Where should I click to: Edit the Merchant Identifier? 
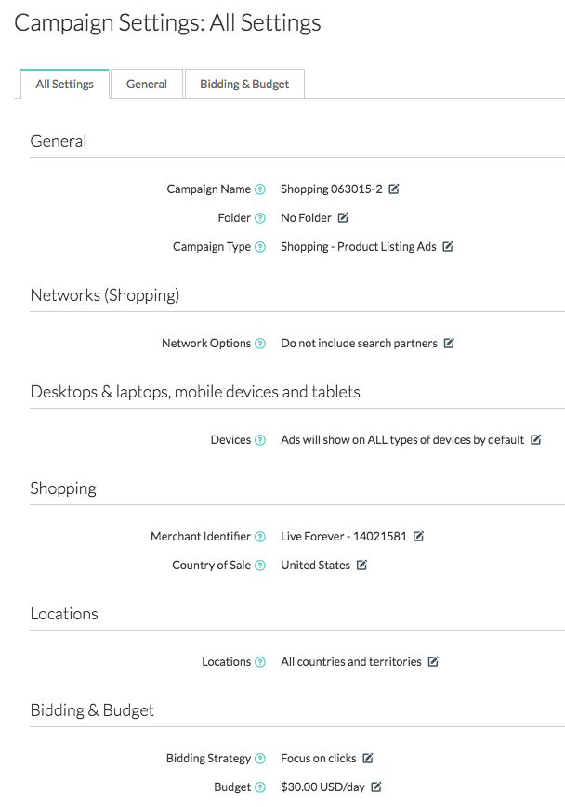(x=419, y=537)
